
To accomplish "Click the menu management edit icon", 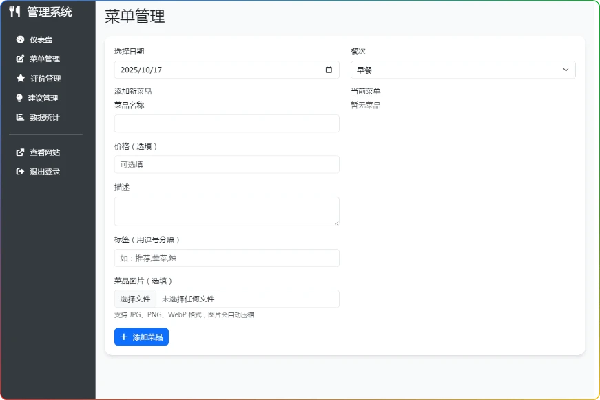I will [20, 59].
